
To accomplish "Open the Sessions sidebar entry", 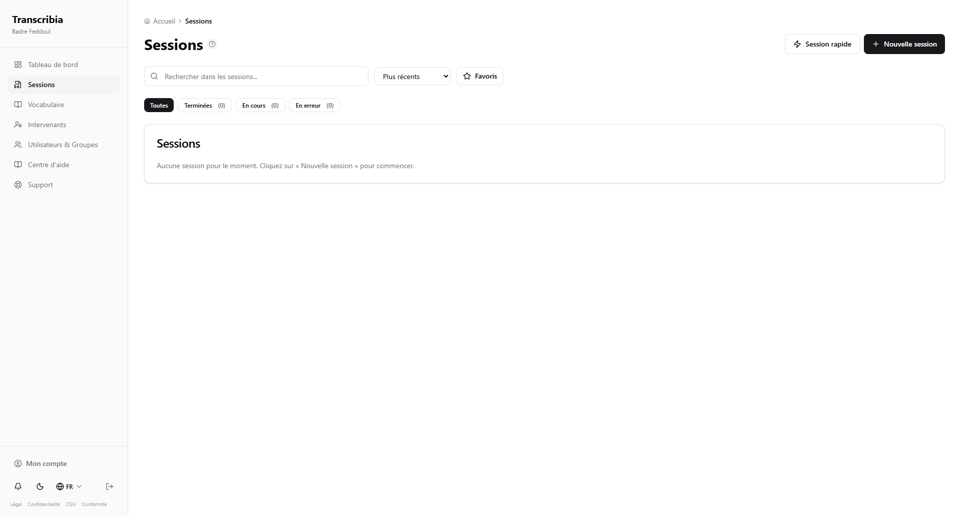I will click(x=64, y=85).
